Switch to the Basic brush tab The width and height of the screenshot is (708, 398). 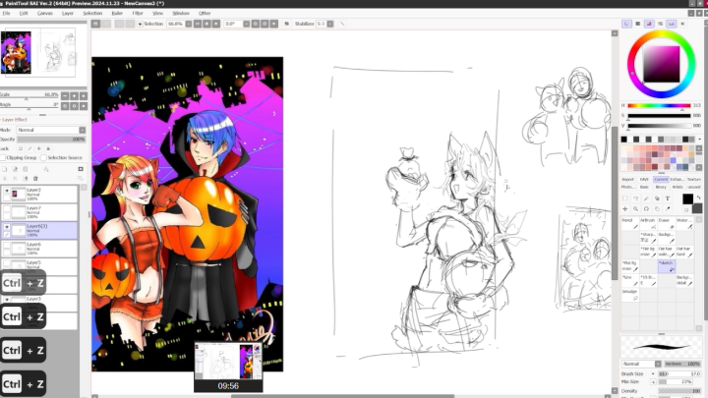coord(644,187)
